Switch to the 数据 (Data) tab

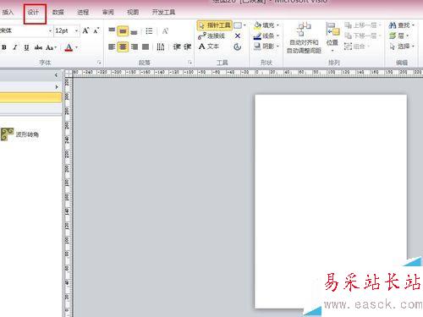pyautogui.click(x=58, y=12)
